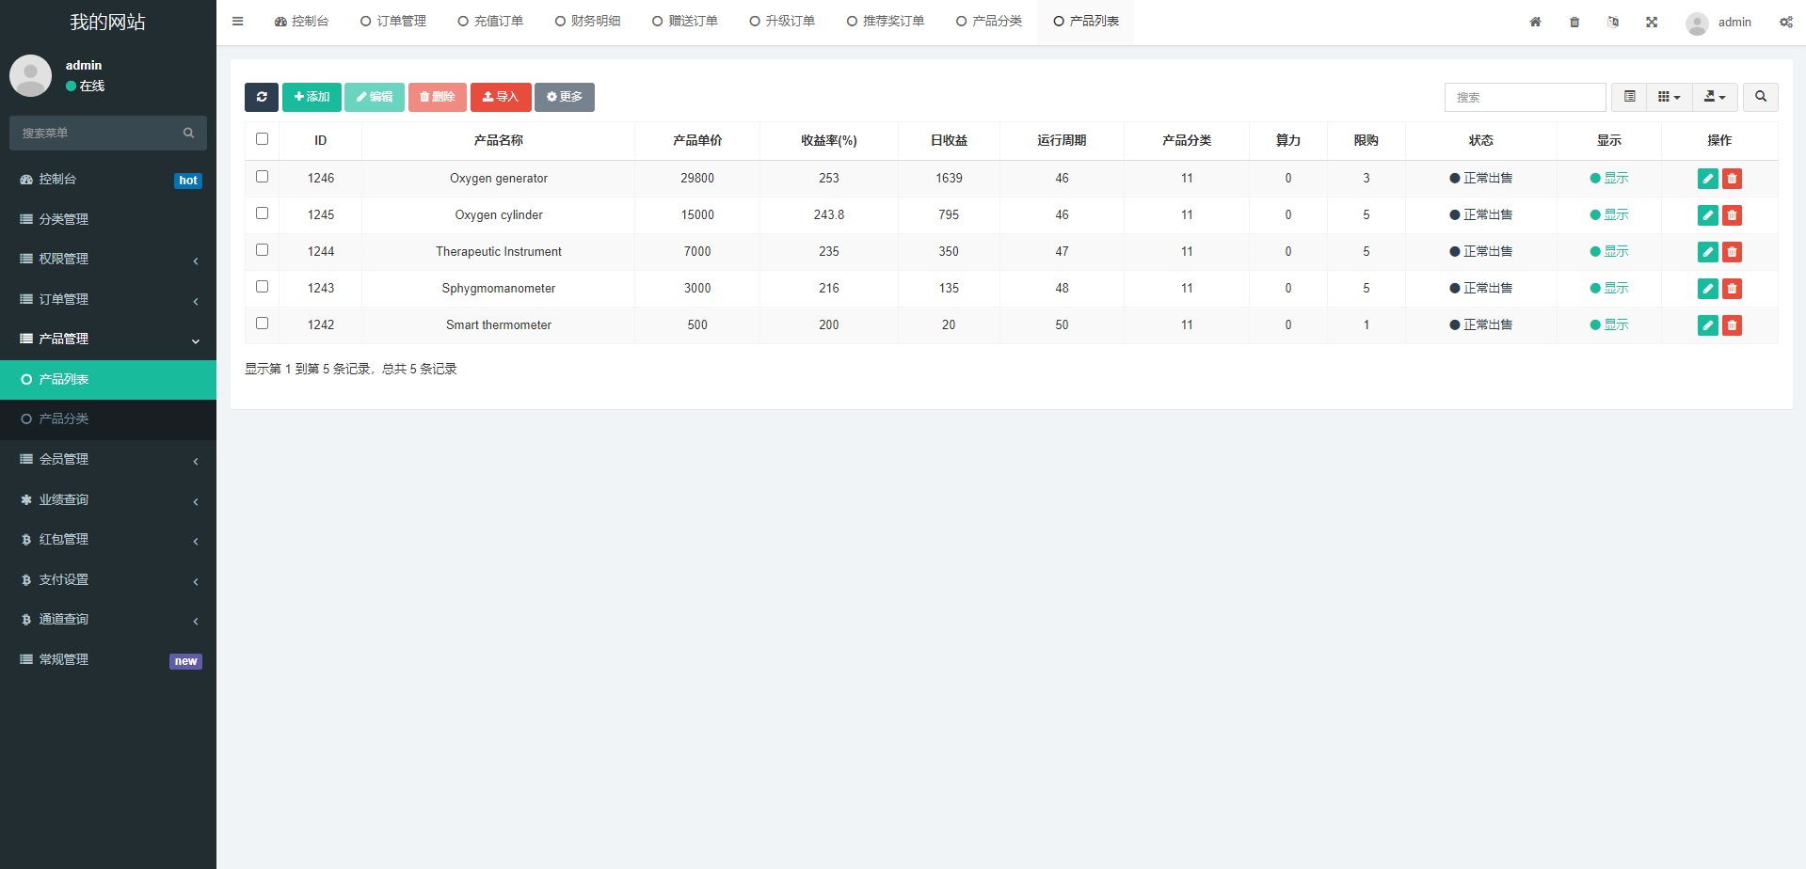Click the trash icon in top navigation bar
The image size is (1806, 869).
click(x=1574, y=22)
